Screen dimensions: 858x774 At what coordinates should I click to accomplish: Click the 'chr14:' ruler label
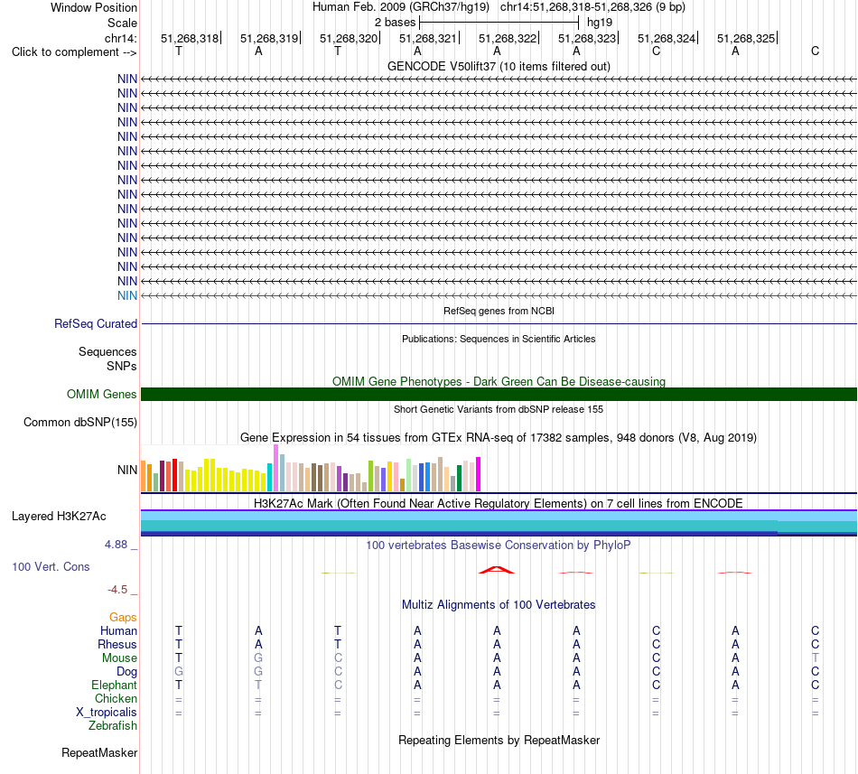click(x=120, y=38)
